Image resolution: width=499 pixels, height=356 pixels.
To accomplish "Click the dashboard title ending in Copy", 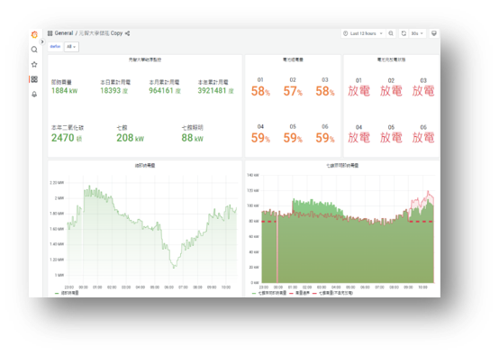I will point(101,33).
